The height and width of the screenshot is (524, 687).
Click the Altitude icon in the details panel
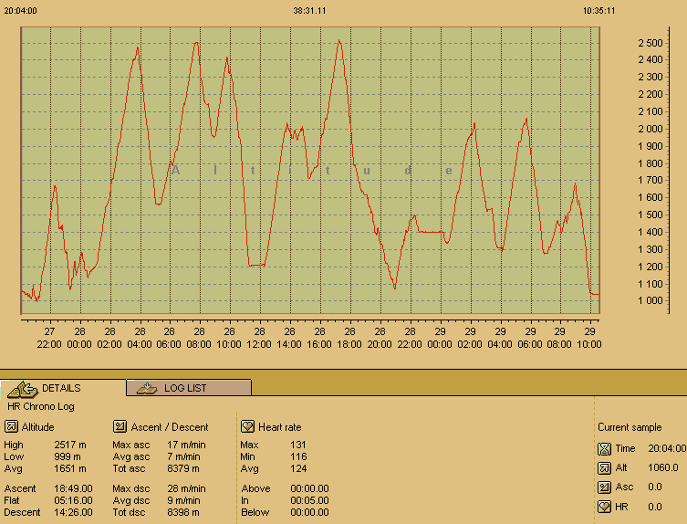click(x=11, y=426)
